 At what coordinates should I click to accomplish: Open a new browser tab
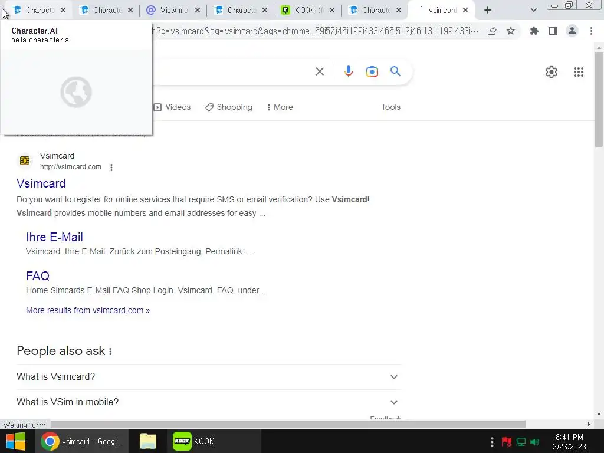point(488,11)
